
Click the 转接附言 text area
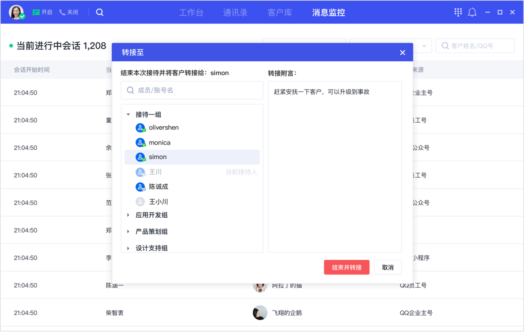tap(335, 167)
